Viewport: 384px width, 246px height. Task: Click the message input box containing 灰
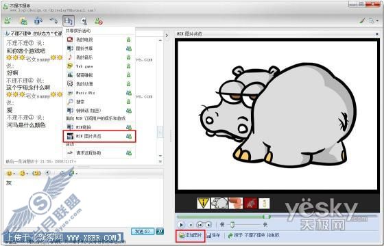[83, 202]
